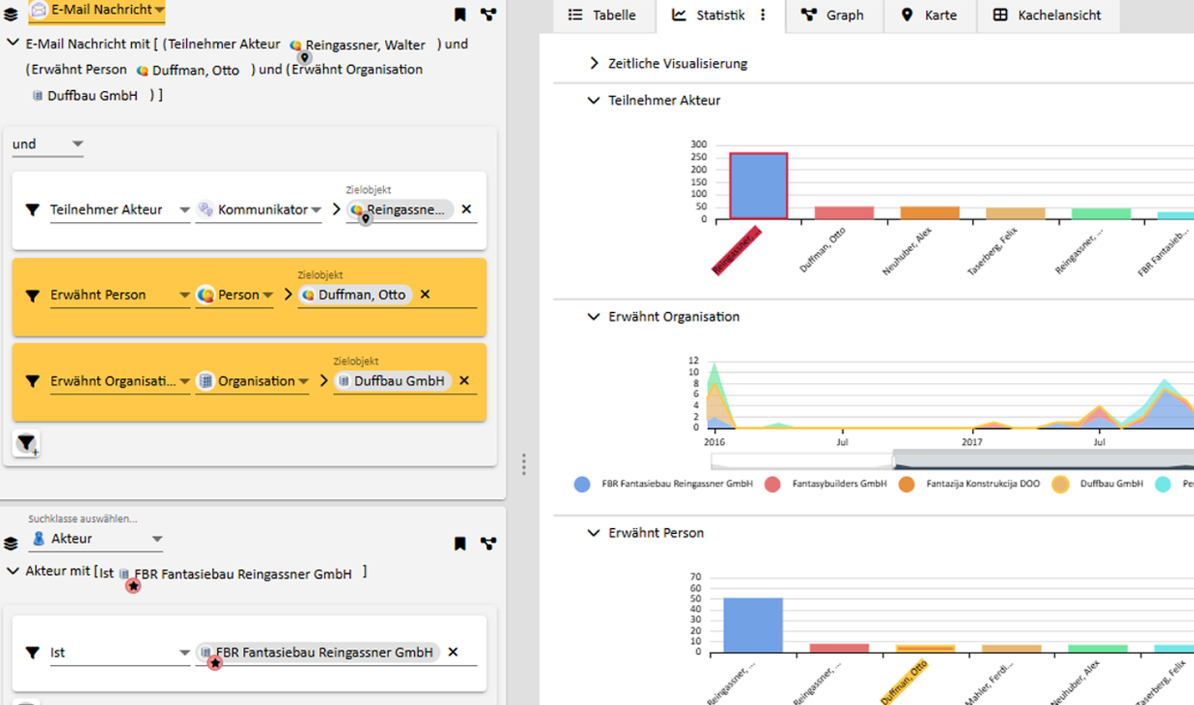Toggle Fantazija Konstrukcija DOO legend swatch
The image size is (1194, 705).
pos(906,484)
